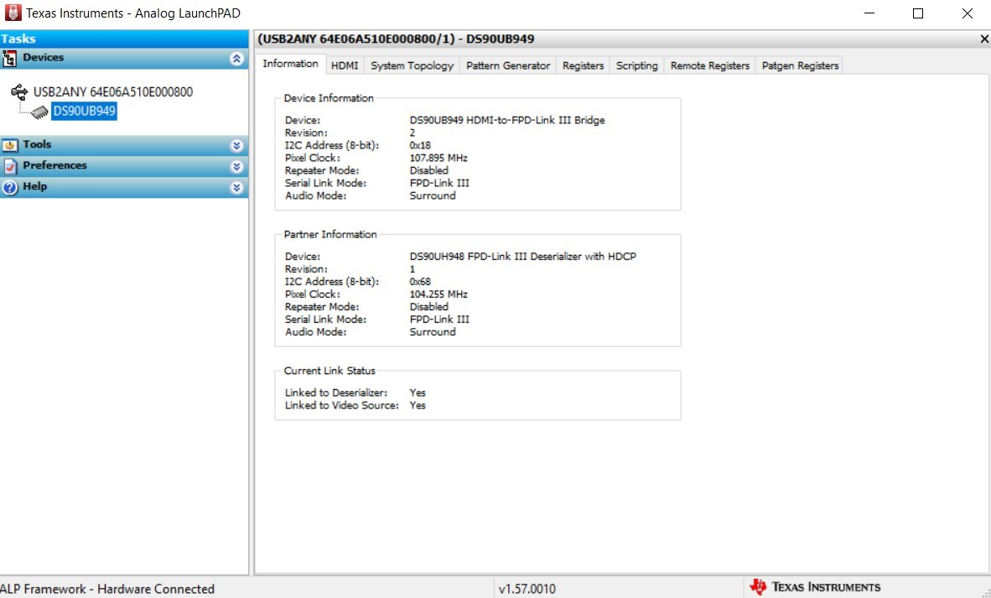Click the Help question mark icon
Viewport: 991px width, 598px height.
coord(9,188)
